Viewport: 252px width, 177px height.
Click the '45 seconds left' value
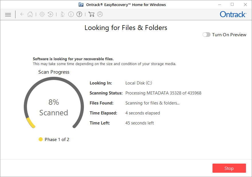pyautogui.click(x=139, y=123)
